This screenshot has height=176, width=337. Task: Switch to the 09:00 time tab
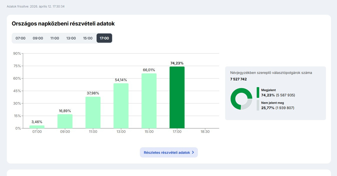(x=38, y=38)
